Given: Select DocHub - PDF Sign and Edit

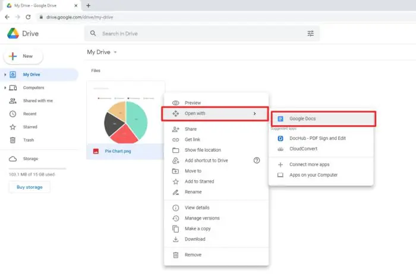Looking at the screenshot, I should pos(321,138).
